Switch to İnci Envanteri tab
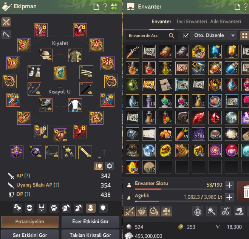Image resolution: width=249 pixels, height=239 pixels. tap(192, 21)
